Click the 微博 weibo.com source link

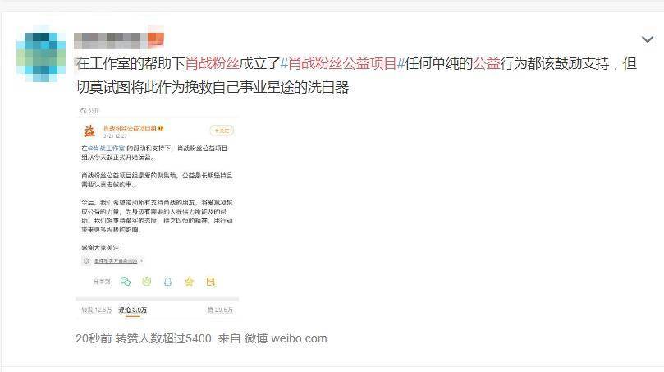tap(286, 338)
